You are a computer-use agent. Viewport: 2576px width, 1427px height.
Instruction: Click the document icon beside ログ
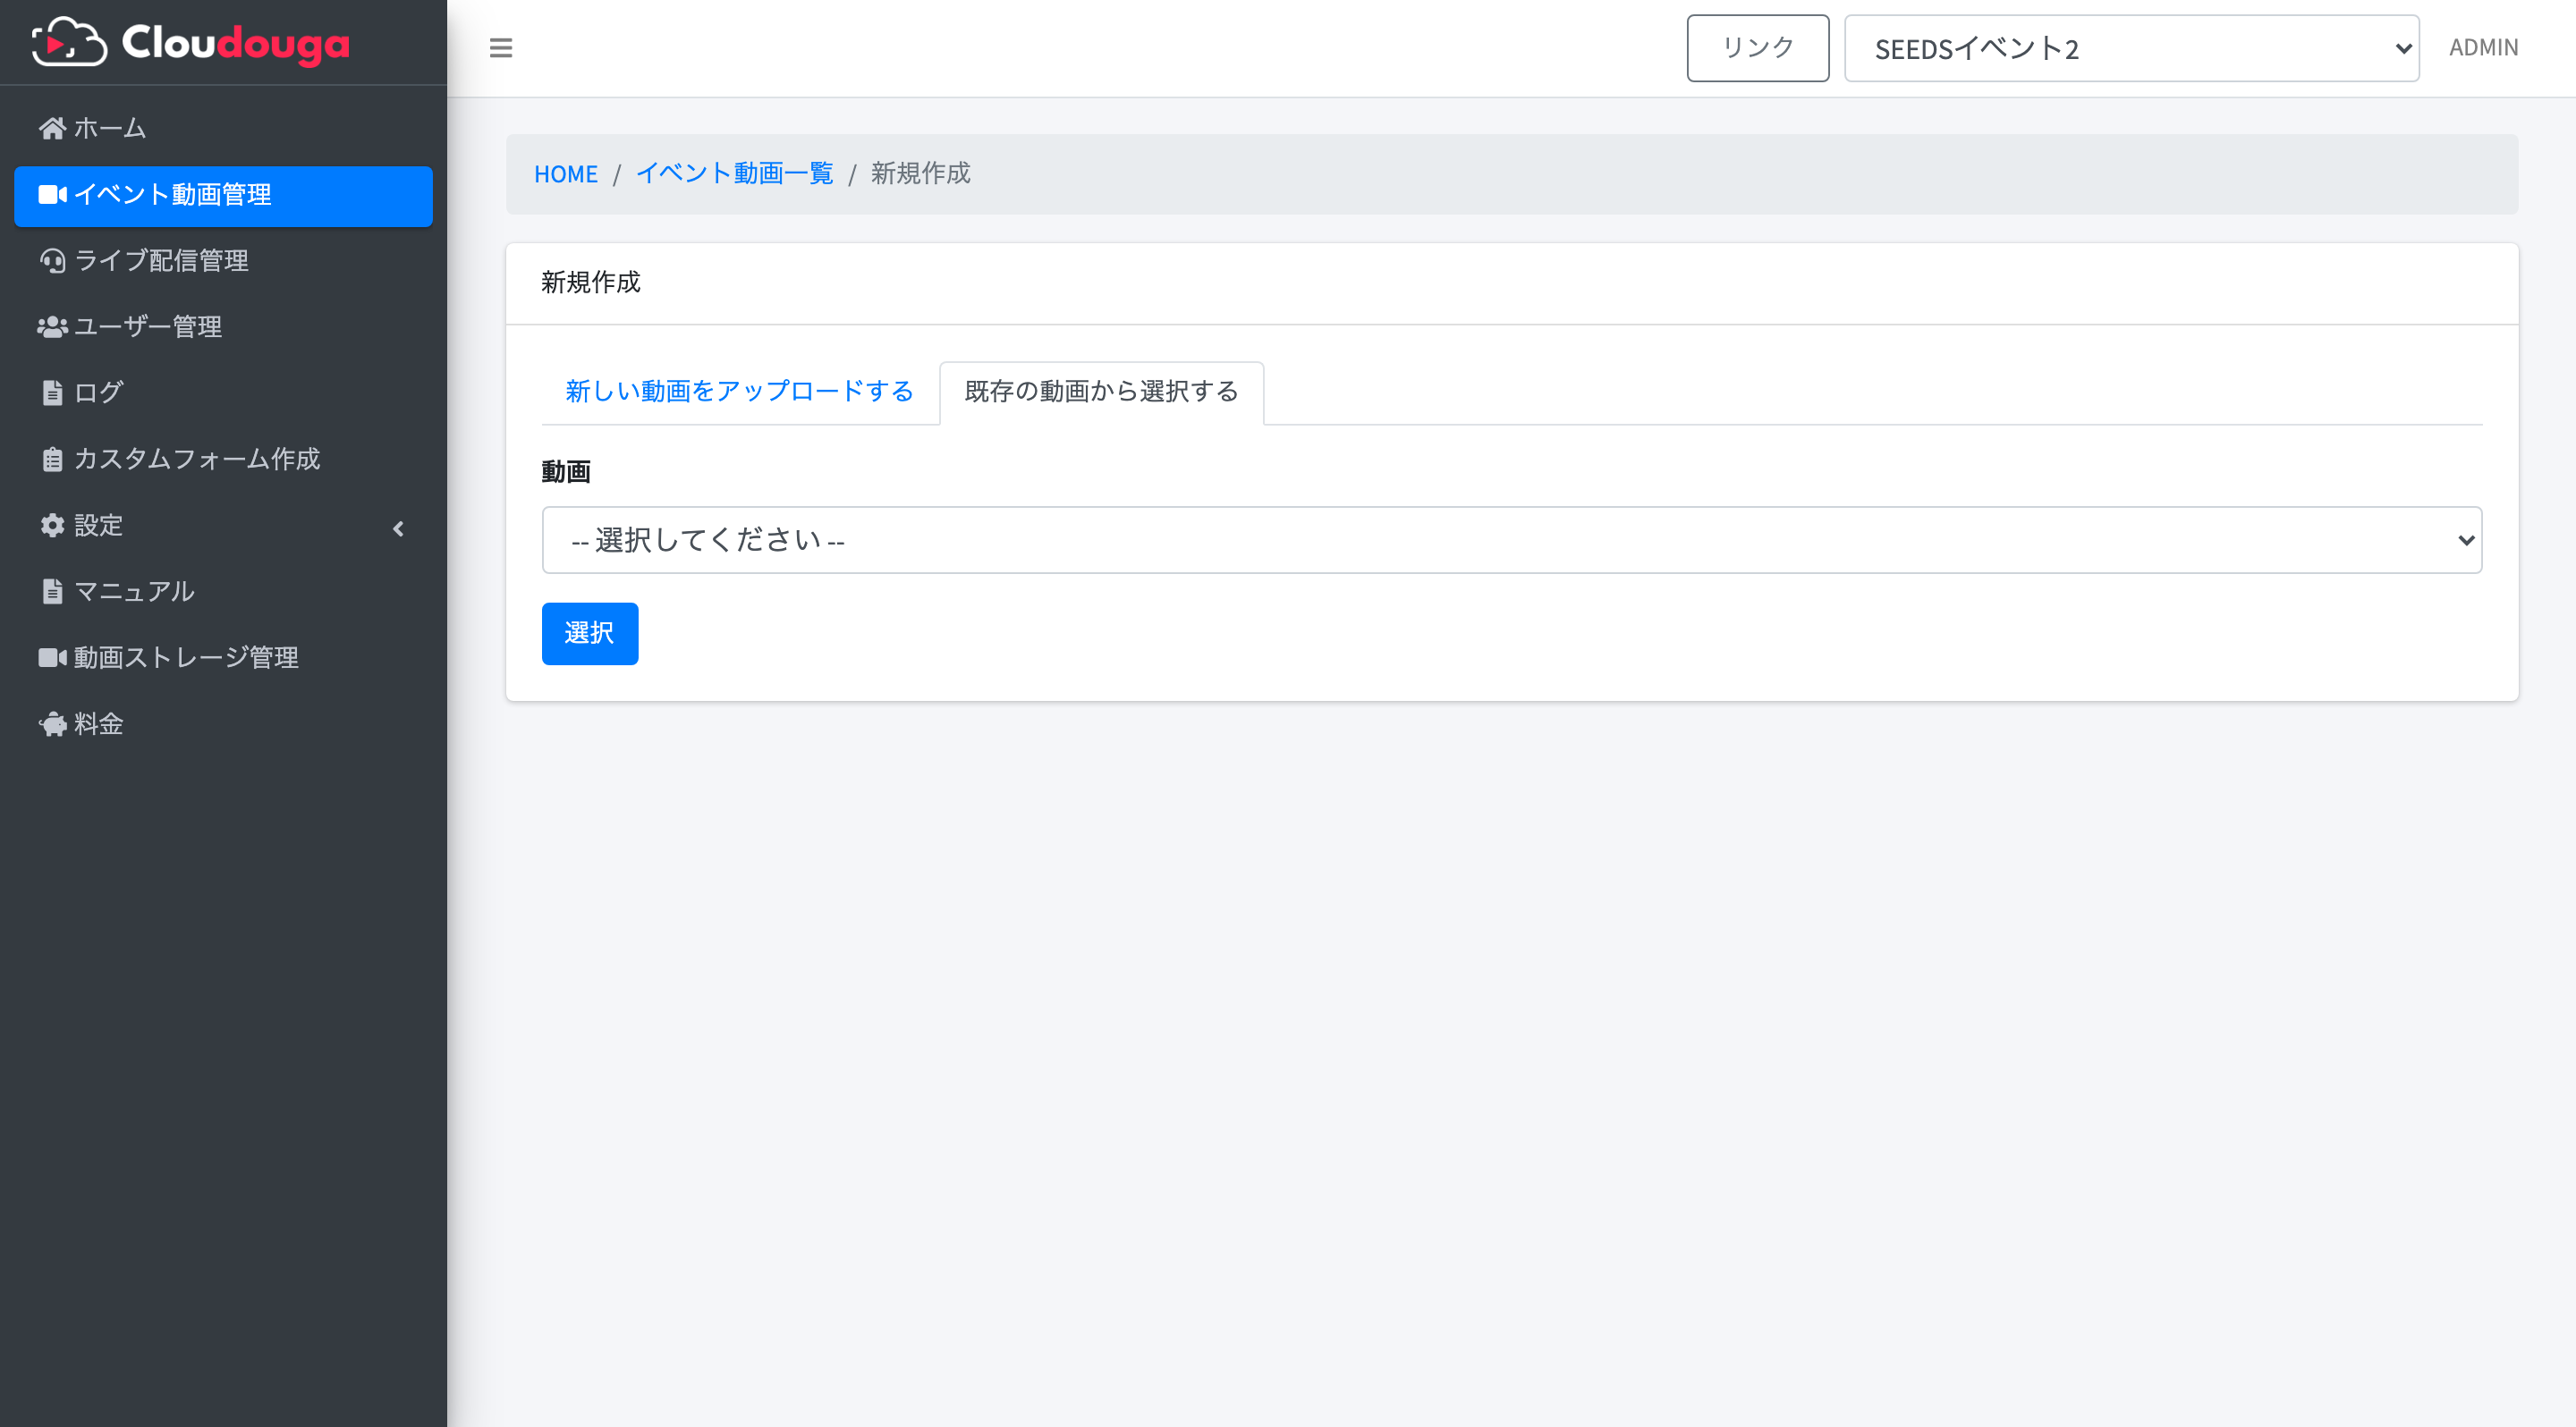[x=52, y=393]
